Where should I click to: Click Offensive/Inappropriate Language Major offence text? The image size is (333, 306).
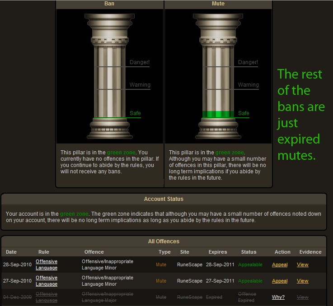pos(108,297)
